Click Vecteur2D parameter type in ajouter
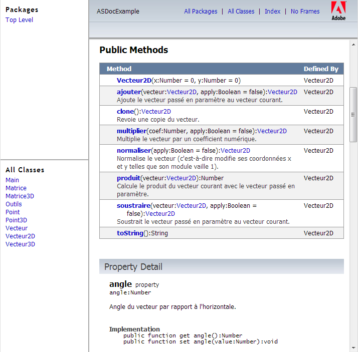The height and width of the screenshot is (352, 358). pos(182,92)
